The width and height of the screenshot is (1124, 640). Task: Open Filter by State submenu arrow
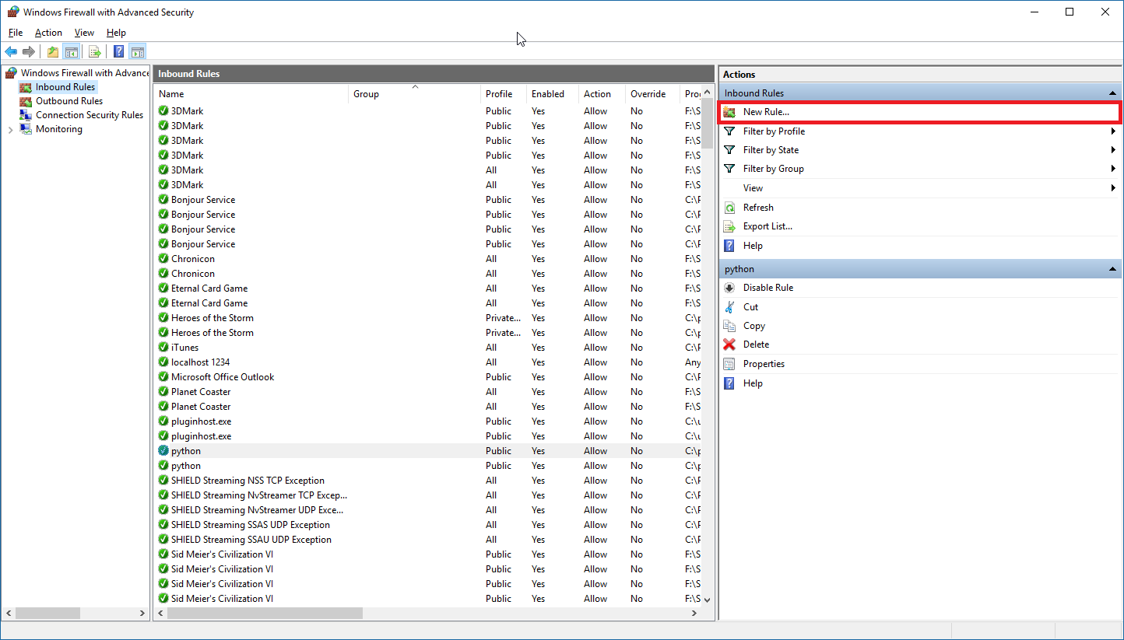point(1114,150)
